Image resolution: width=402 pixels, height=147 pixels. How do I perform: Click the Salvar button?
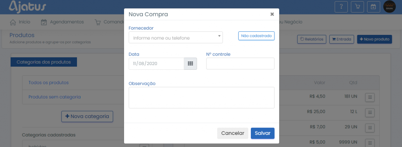coord(263,133)
